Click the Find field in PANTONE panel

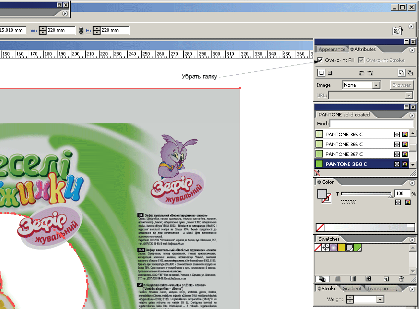[x=372, y=123]
